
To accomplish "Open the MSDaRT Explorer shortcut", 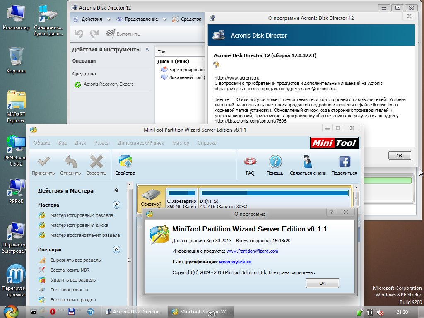I will coord(16,106).
